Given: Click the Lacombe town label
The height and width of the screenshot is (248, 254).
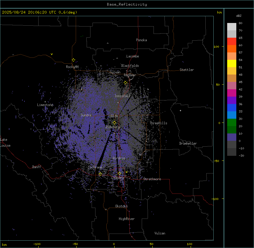Looking at the screenshot, I should [133, 56].
